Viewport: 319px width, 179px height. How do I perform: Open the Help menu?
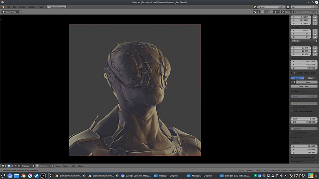41,7
